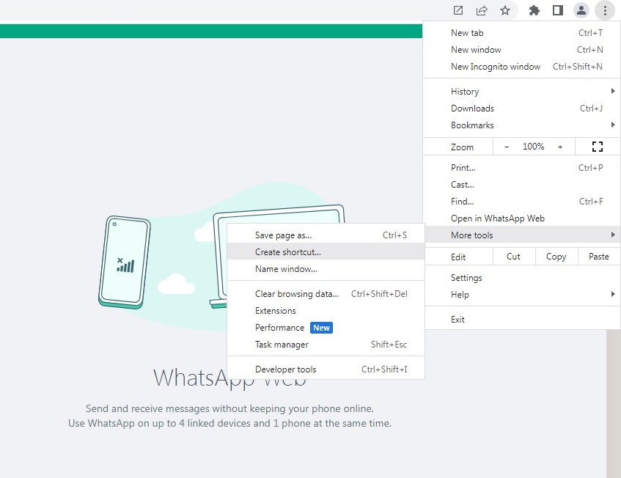Click the page vertical scrollbar
The image size is (621, 478).
tap(614, 403)
